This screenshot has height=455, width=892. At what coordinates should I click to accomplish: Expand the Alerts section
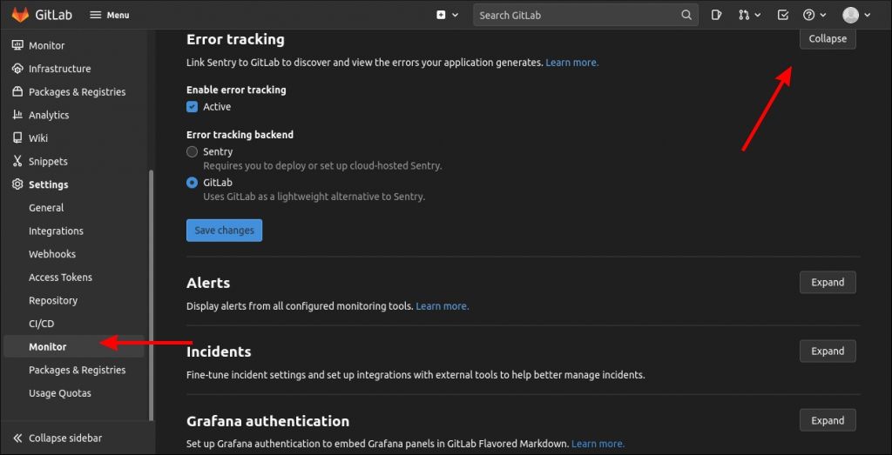828,283
